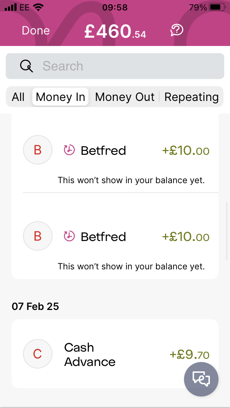230x408 pixels.
Task: Tap the Wi-Fi status icon
Action: [38, 7]
